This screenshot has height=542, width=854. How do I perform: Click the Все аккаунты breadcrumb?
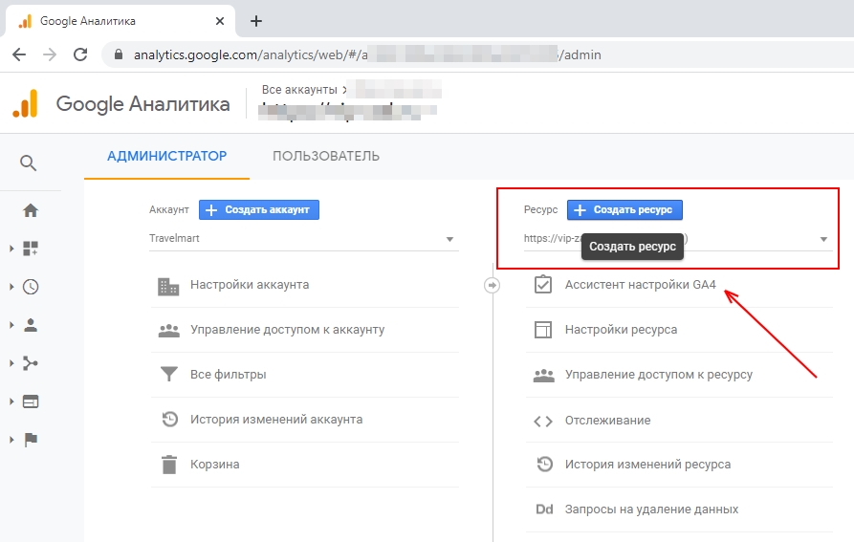point(299,90)
